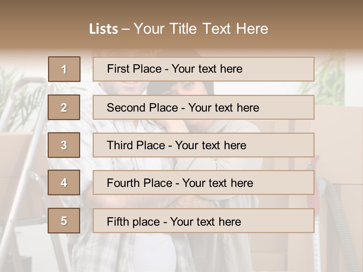Select the Fifth place text bar
The width and height of the screenshot is (363, 272).
[x=203, y=221]
